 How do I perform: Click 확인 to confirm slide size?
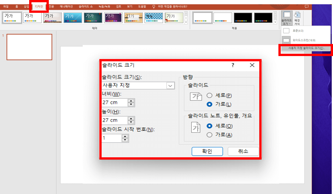click(207, 151)
